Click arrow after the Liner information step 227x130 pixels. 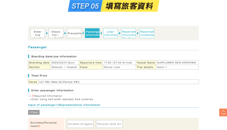120,33
